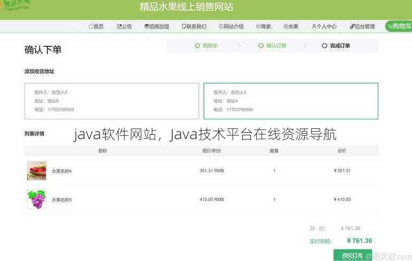Choose address card for 收货人5
The image size is (412, 261).
point(112,101)
